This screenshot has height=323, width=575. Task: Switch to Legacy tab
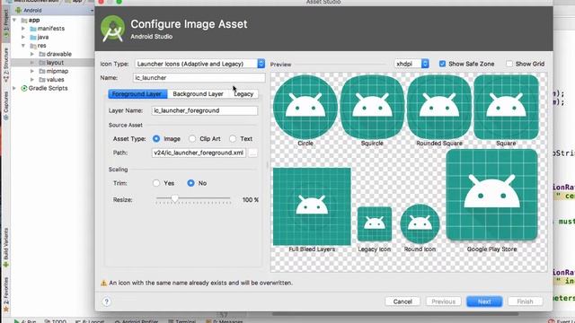coord(243,94)
